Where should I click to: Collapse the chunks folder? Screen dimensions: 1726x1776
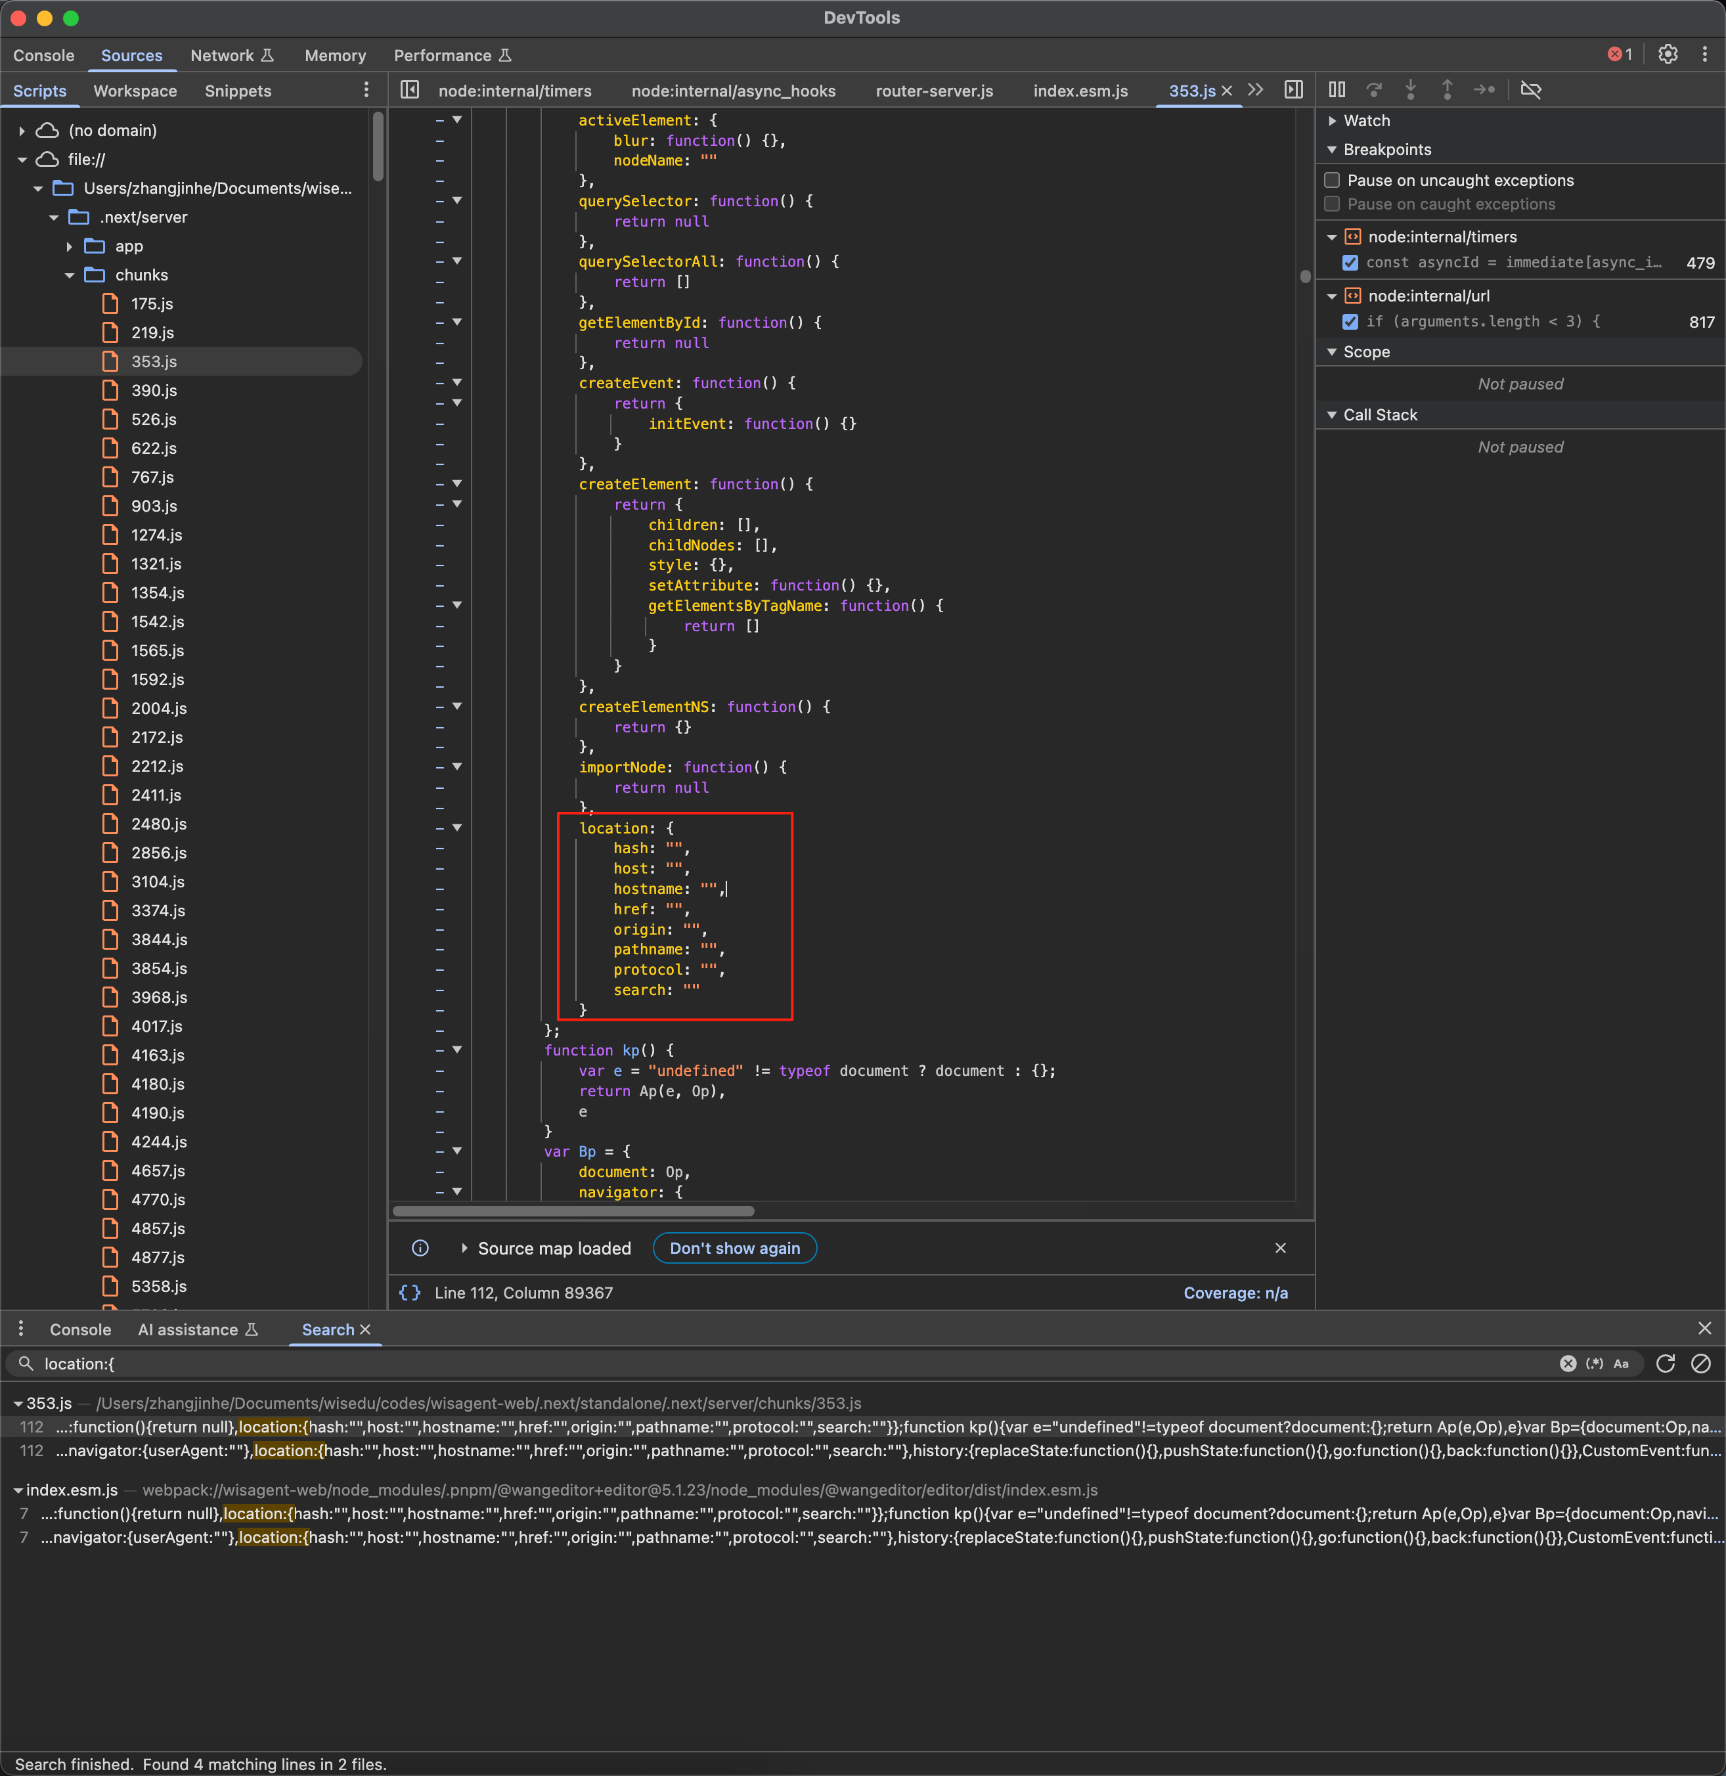pos(70,275)
